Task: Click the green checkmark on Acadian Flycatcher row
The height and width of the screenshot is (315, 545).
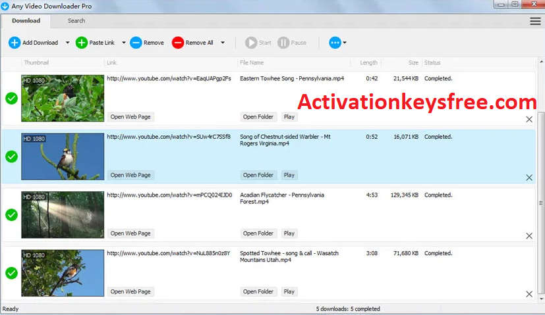Action: (x=11, y=215)
